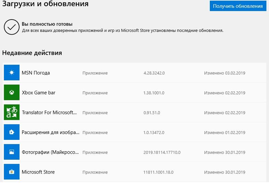Image resolution: width=269 pixels, height=195 pixels.
Task: Open the Microsoft Store shopping bag icon
Action: [x=12, y=172]
